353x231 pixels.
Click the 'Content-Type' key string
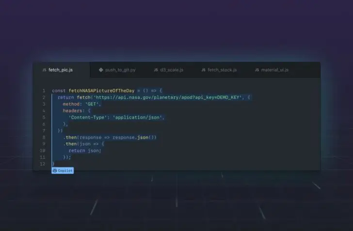[87, 117]
